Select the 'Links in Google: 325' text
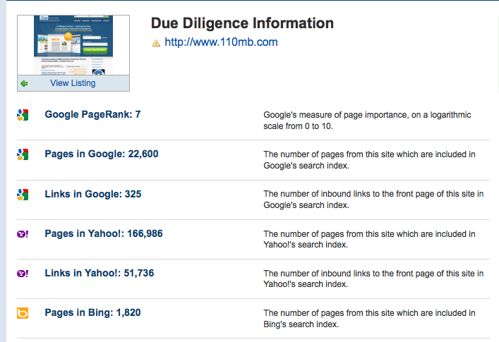Screen dimensions: 499x342 [x=93, y=194]
